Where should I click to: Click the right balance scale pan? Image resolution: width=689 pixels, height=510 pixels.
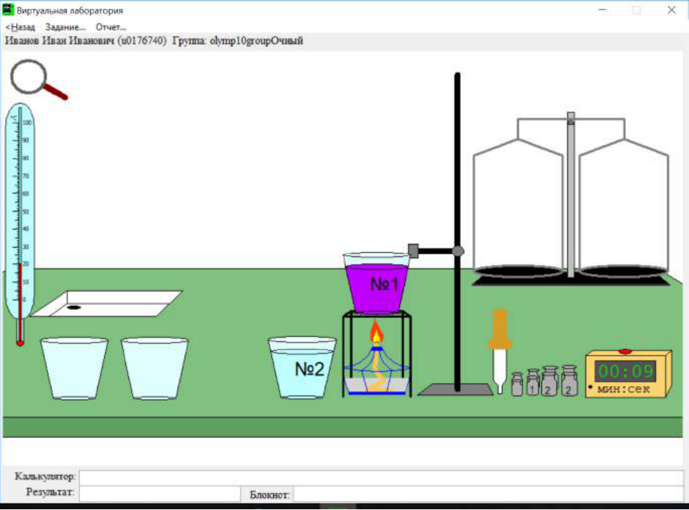click(624, 271)
